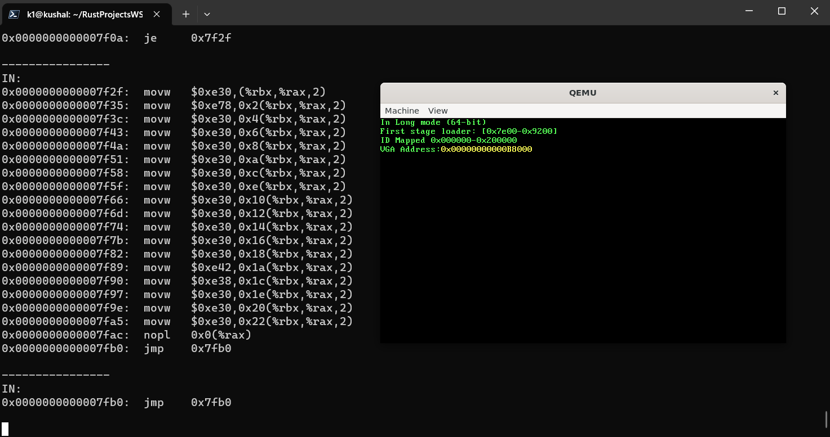The image size is (830, 437).
Task: Click the PowerShell icon on the terminal tab
Action: click(x=12, y=14)
